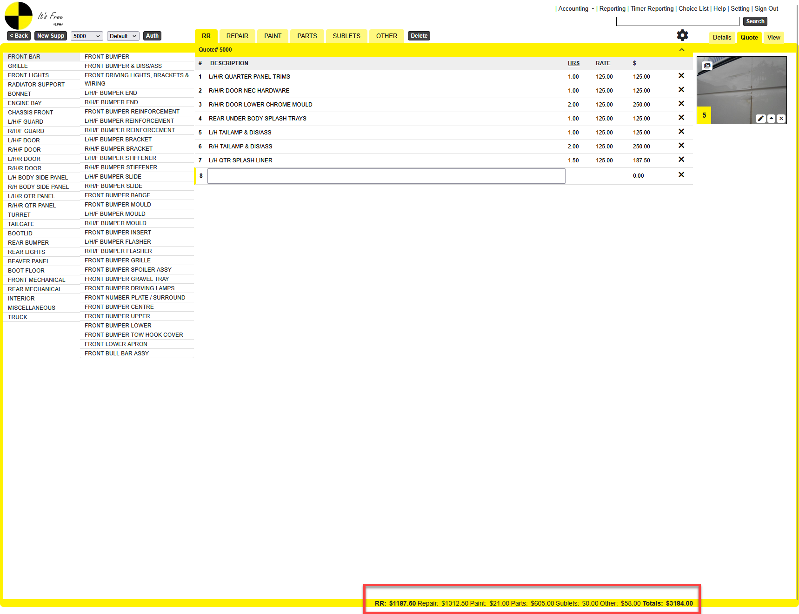Viewport: 799px width, 614px height.
Task: Delete the L/H QTR SPLASH LINER row
Action: click(x=681, y=160)
